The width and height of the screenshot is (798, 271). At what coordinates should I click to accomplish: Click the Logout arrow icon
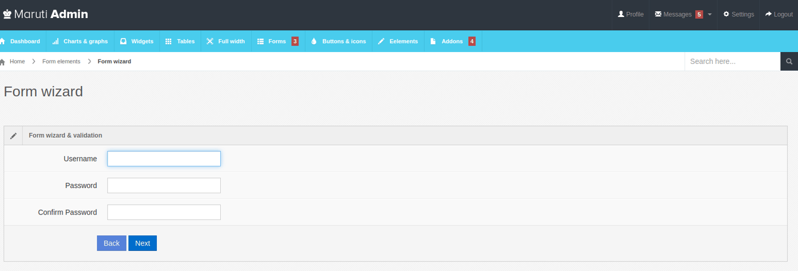pyautogui.click(x=768, y=14)
